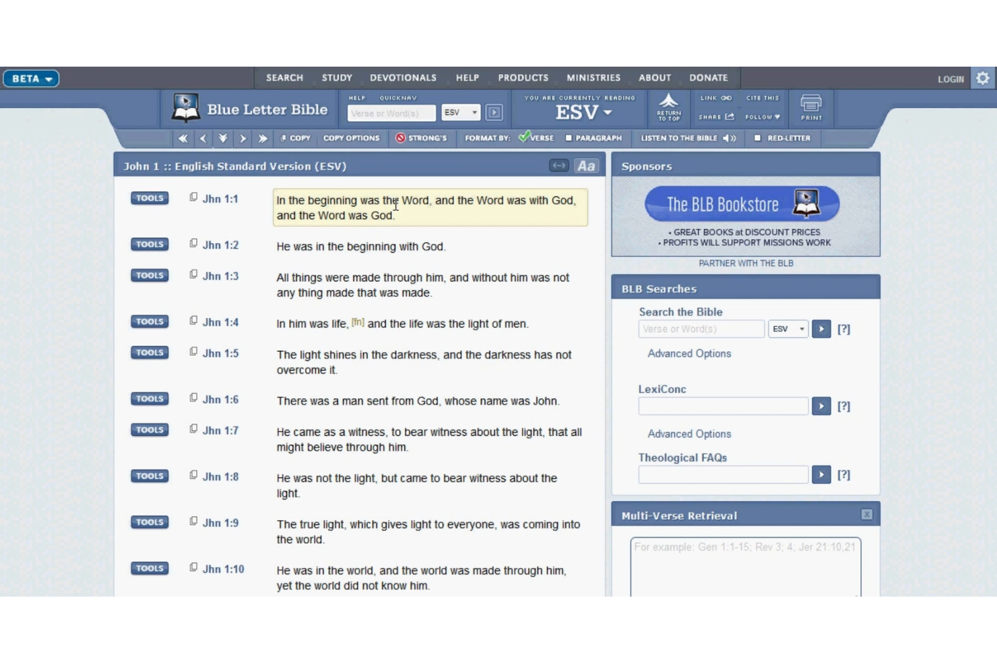Enable Paragraph formatting checkbox
Screen dimensions: 997x665
[x=569, y=138]
